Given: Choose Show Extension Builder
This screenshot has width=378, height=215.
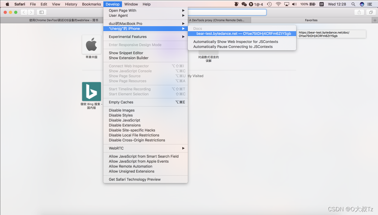Looking at the screenshot, I should pyautogui.click(x=146, y=58).
